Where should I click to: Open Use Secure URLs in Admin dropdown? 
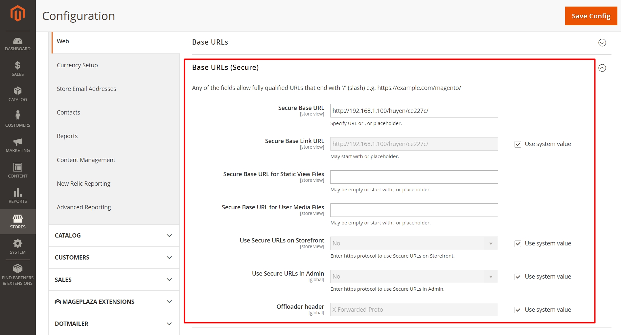(414, 277)
